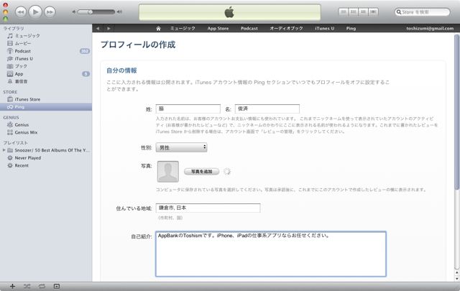The image size is (460, 291).
Task: Open the ミュージック store tab
Action: pyautogui.click(x=183, y=29)
